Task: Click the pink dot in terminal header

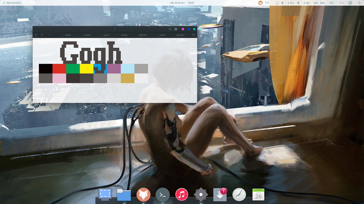Action: click(183, 29)
